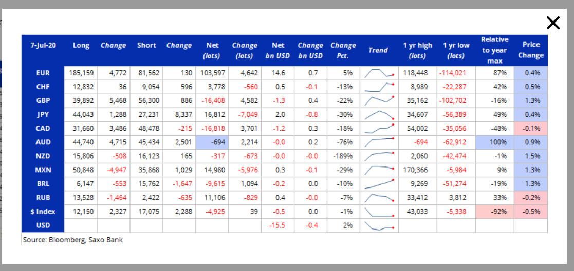Click the JPY trend sparkline
Screen dimensions: 574x271
pyautogui.click(x=379, y=115)
